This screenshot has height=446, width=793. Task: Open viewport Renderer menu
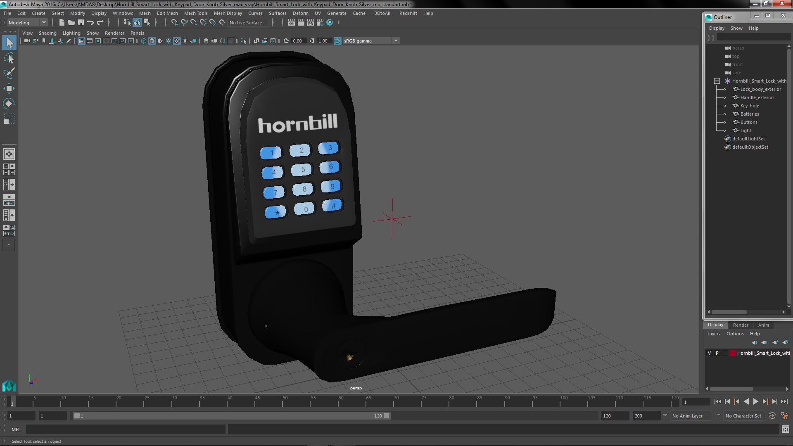coord(114,33)
